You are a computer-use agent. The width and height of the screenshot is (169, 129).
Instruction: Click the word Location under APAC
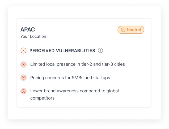(38, 36)
